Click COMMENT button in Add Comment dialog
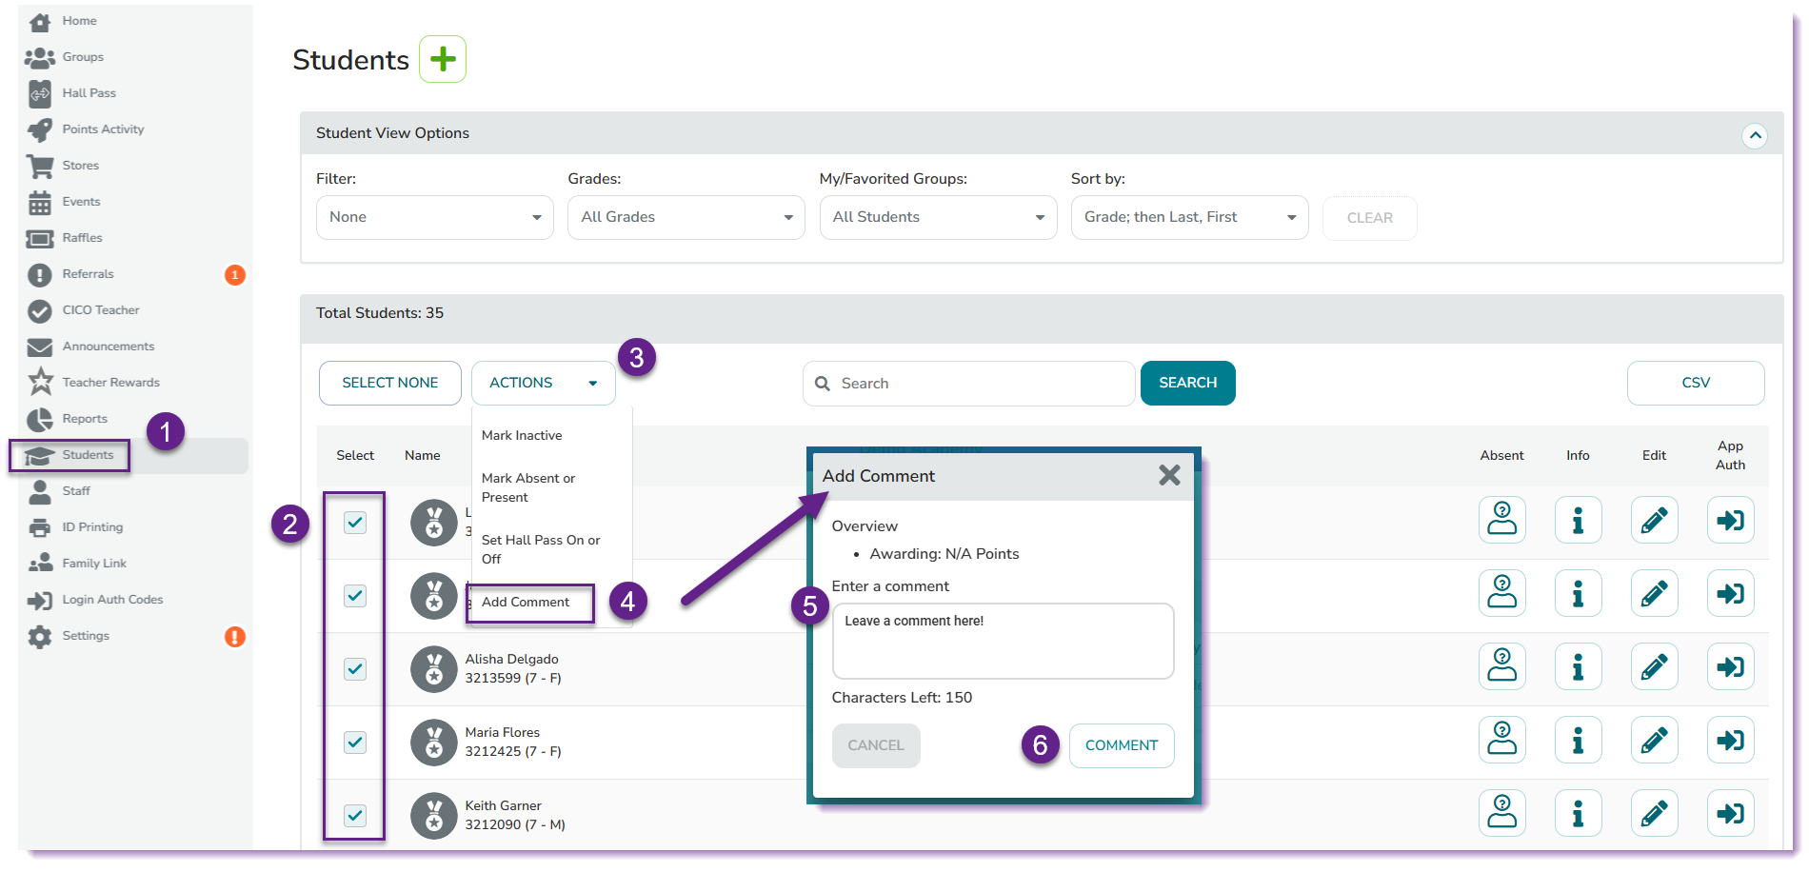The width and height of the screenshot is (1809, 872). (1122, 745)
